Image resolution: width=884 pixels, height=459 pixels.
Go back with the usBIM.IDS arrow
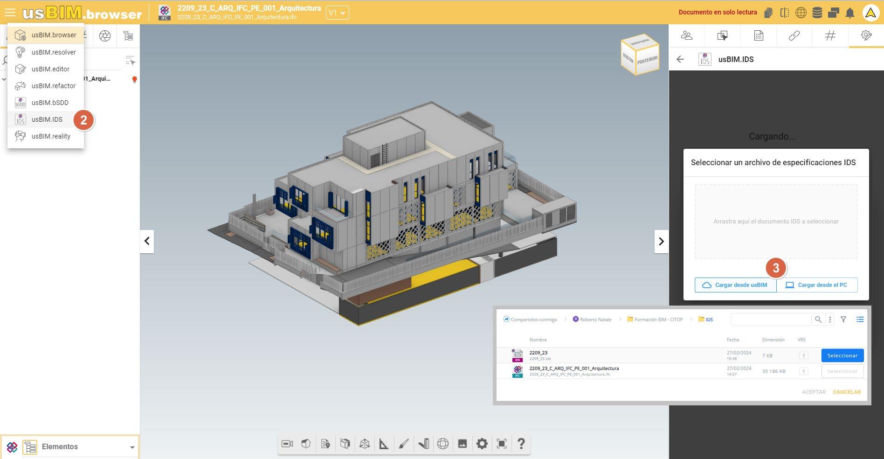(x=680, y=59)
